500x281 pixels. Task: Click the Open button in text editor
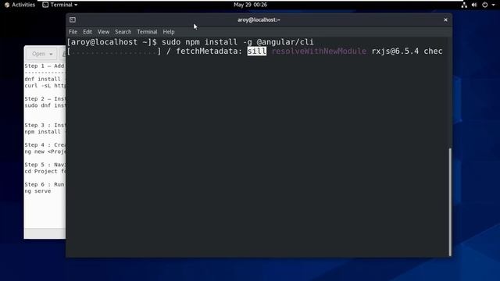pos(38,54)
